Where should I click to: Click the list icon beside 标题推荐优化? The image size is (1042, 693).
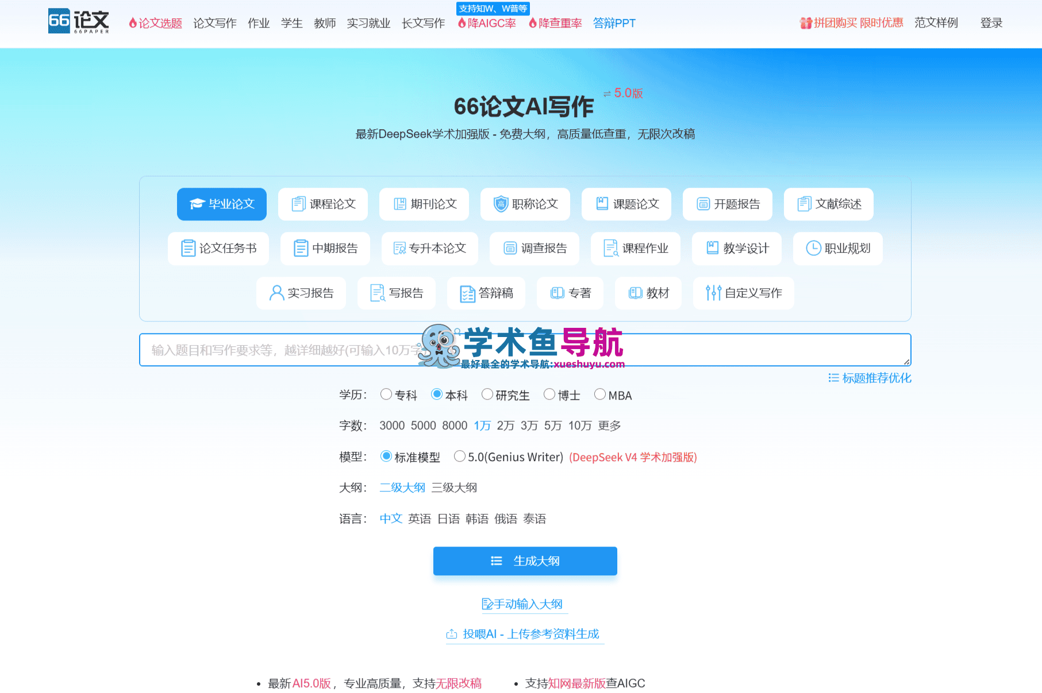pyautogui.click(x=833, y=378)
